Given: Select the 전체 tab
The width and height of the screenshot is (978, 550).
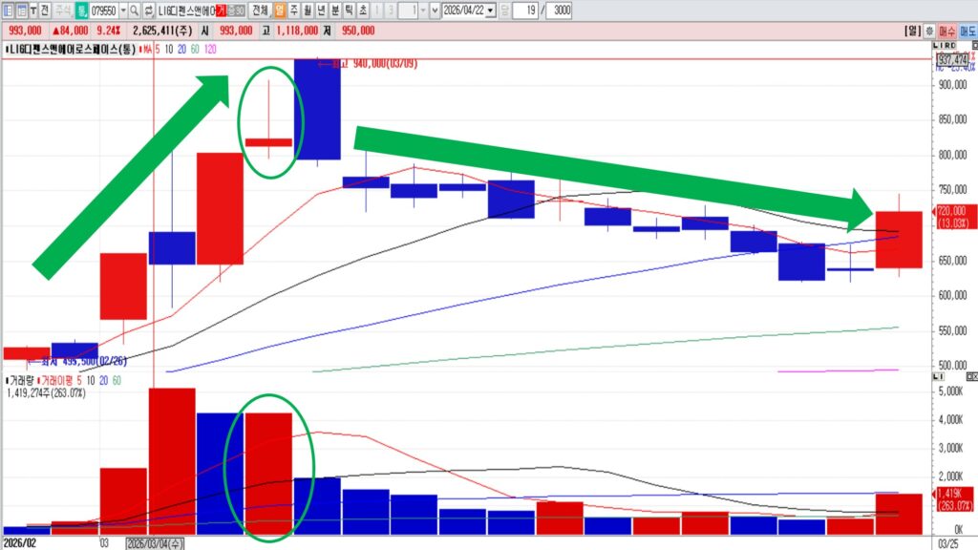Looking at the screenshot, I should pyautogui.click(x=257, y=11).
